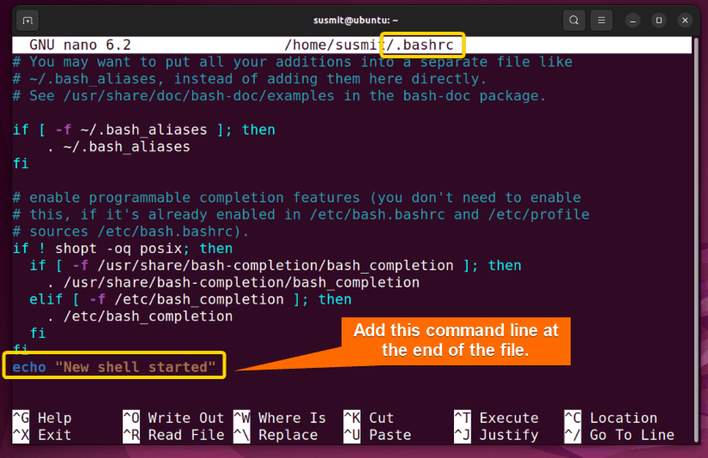Viewport: 708px width, 458px height.
Task: Click Write Out to save the file
Action: coord(186,417)
